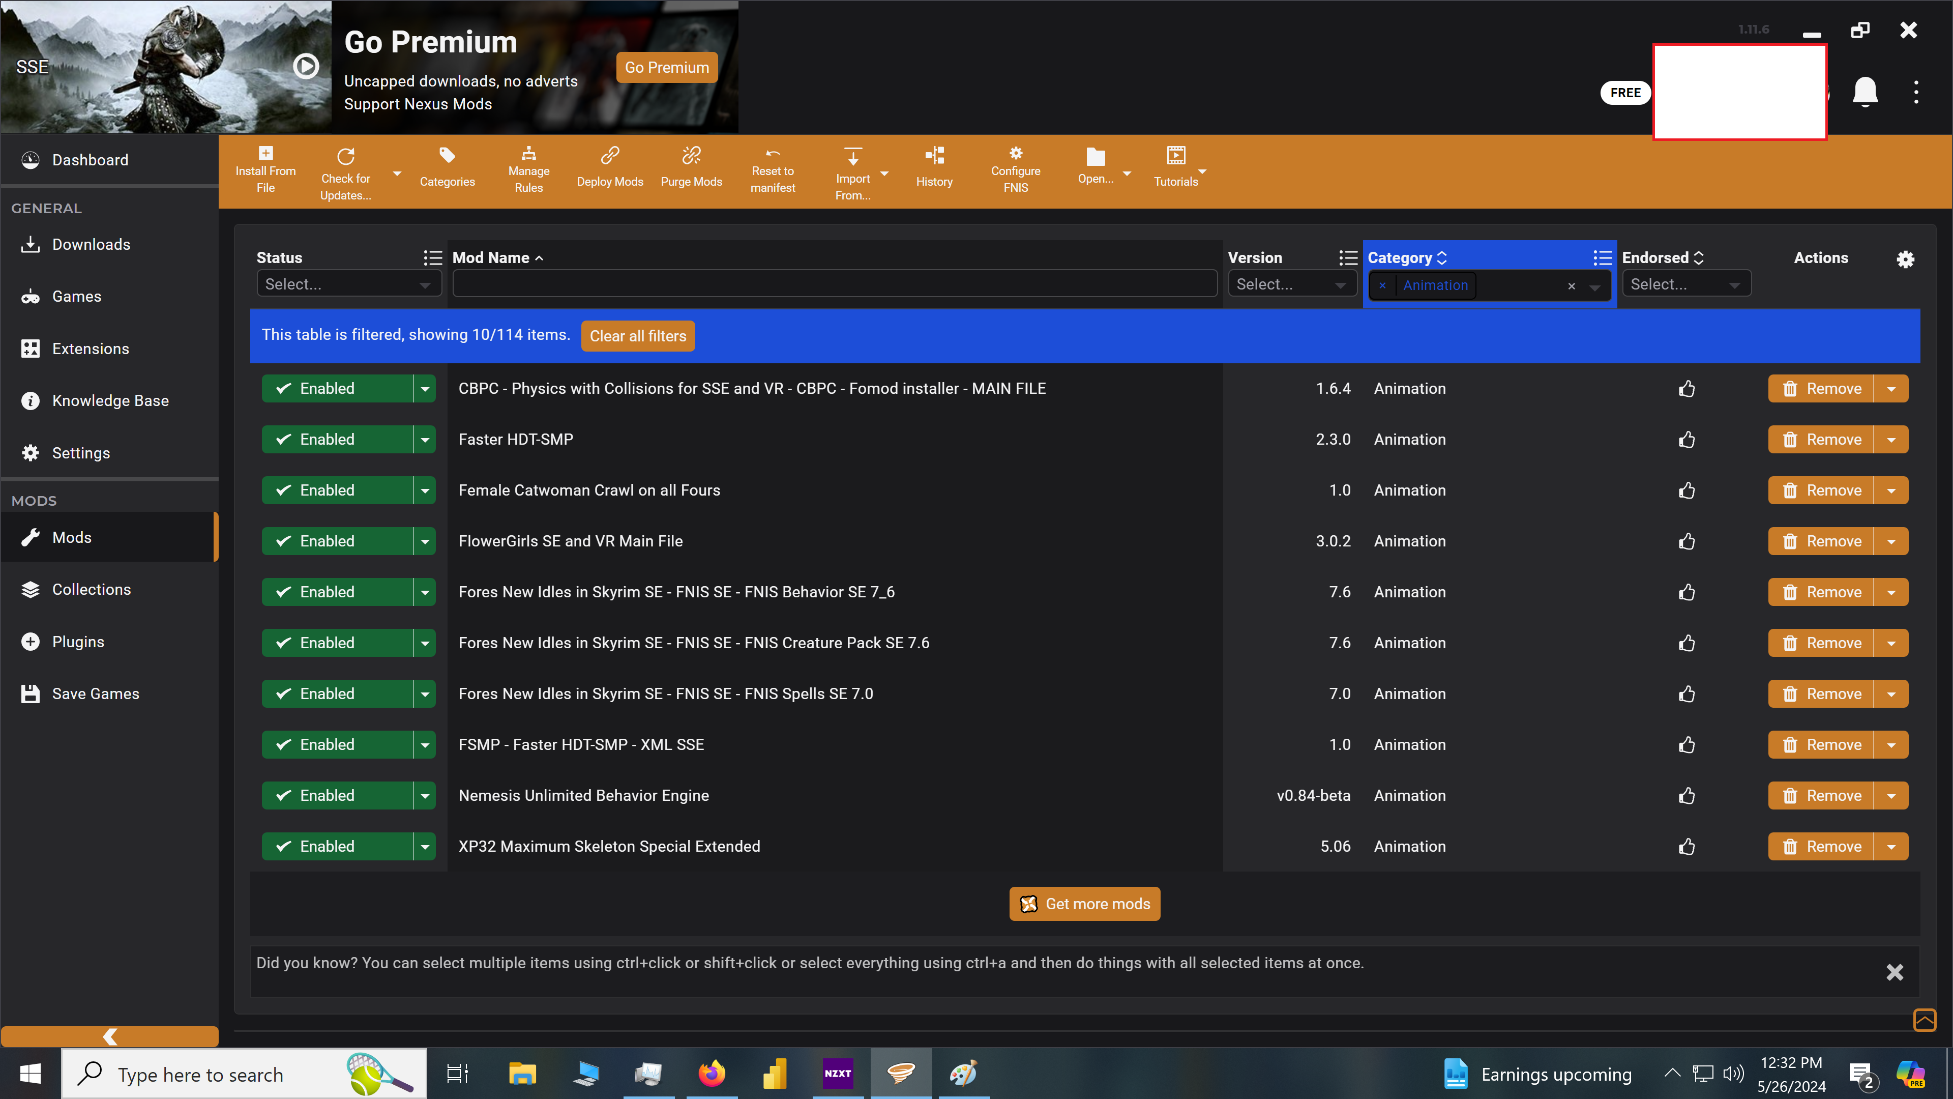1953x1099 pixels.
Task: Click the Deploy Mods toolbar icon
Action: pyautogui.click(x=610, y=156)
